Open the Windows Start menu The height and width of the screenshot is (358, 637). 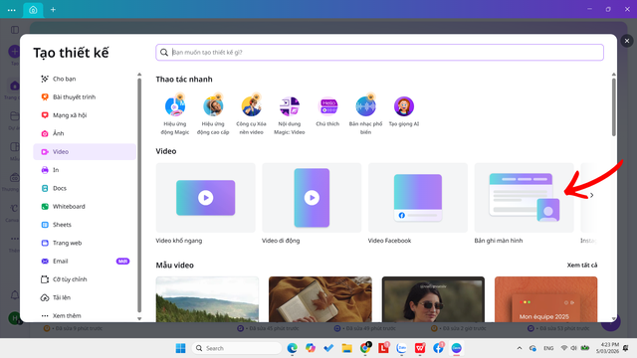coord(180,348)
